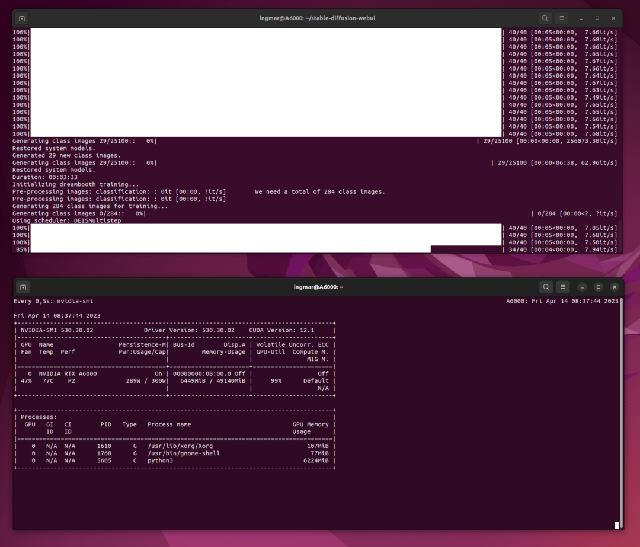Minimize the nvidia-smi terminal window
Screen dimensions: 640x547
(583, 287)
